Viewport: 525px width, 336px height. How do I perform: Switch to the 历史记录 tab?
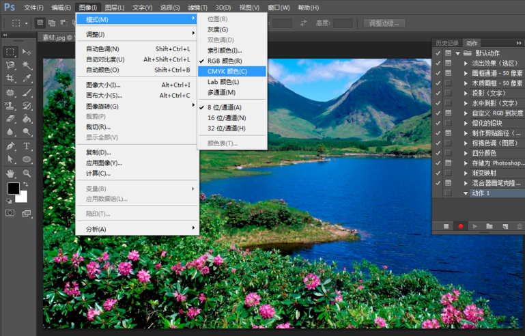click(x=448, y=42)
